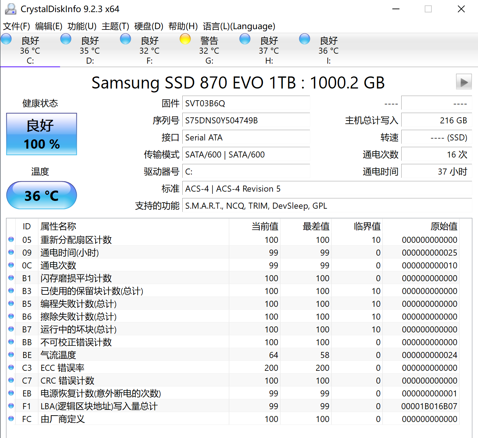Click the serial number field S75DNS0Y504749B
The width and height of the screenshot is (478, 438).
[246, 121]
